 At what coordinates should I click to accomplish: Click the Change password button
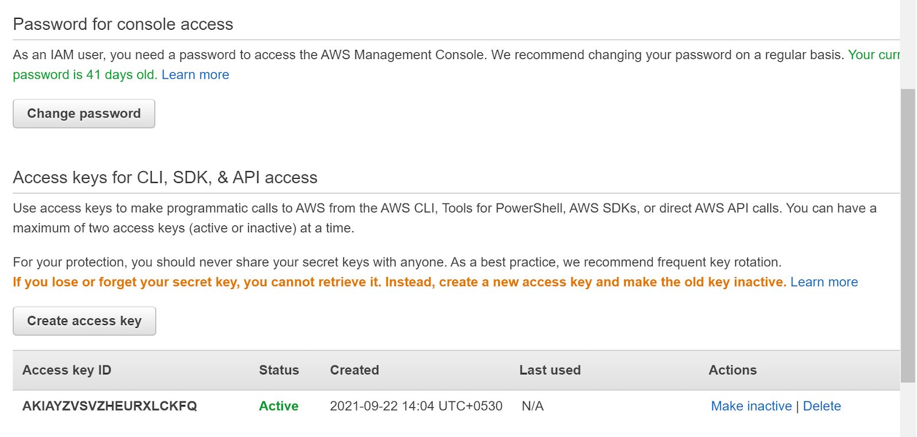84,114
